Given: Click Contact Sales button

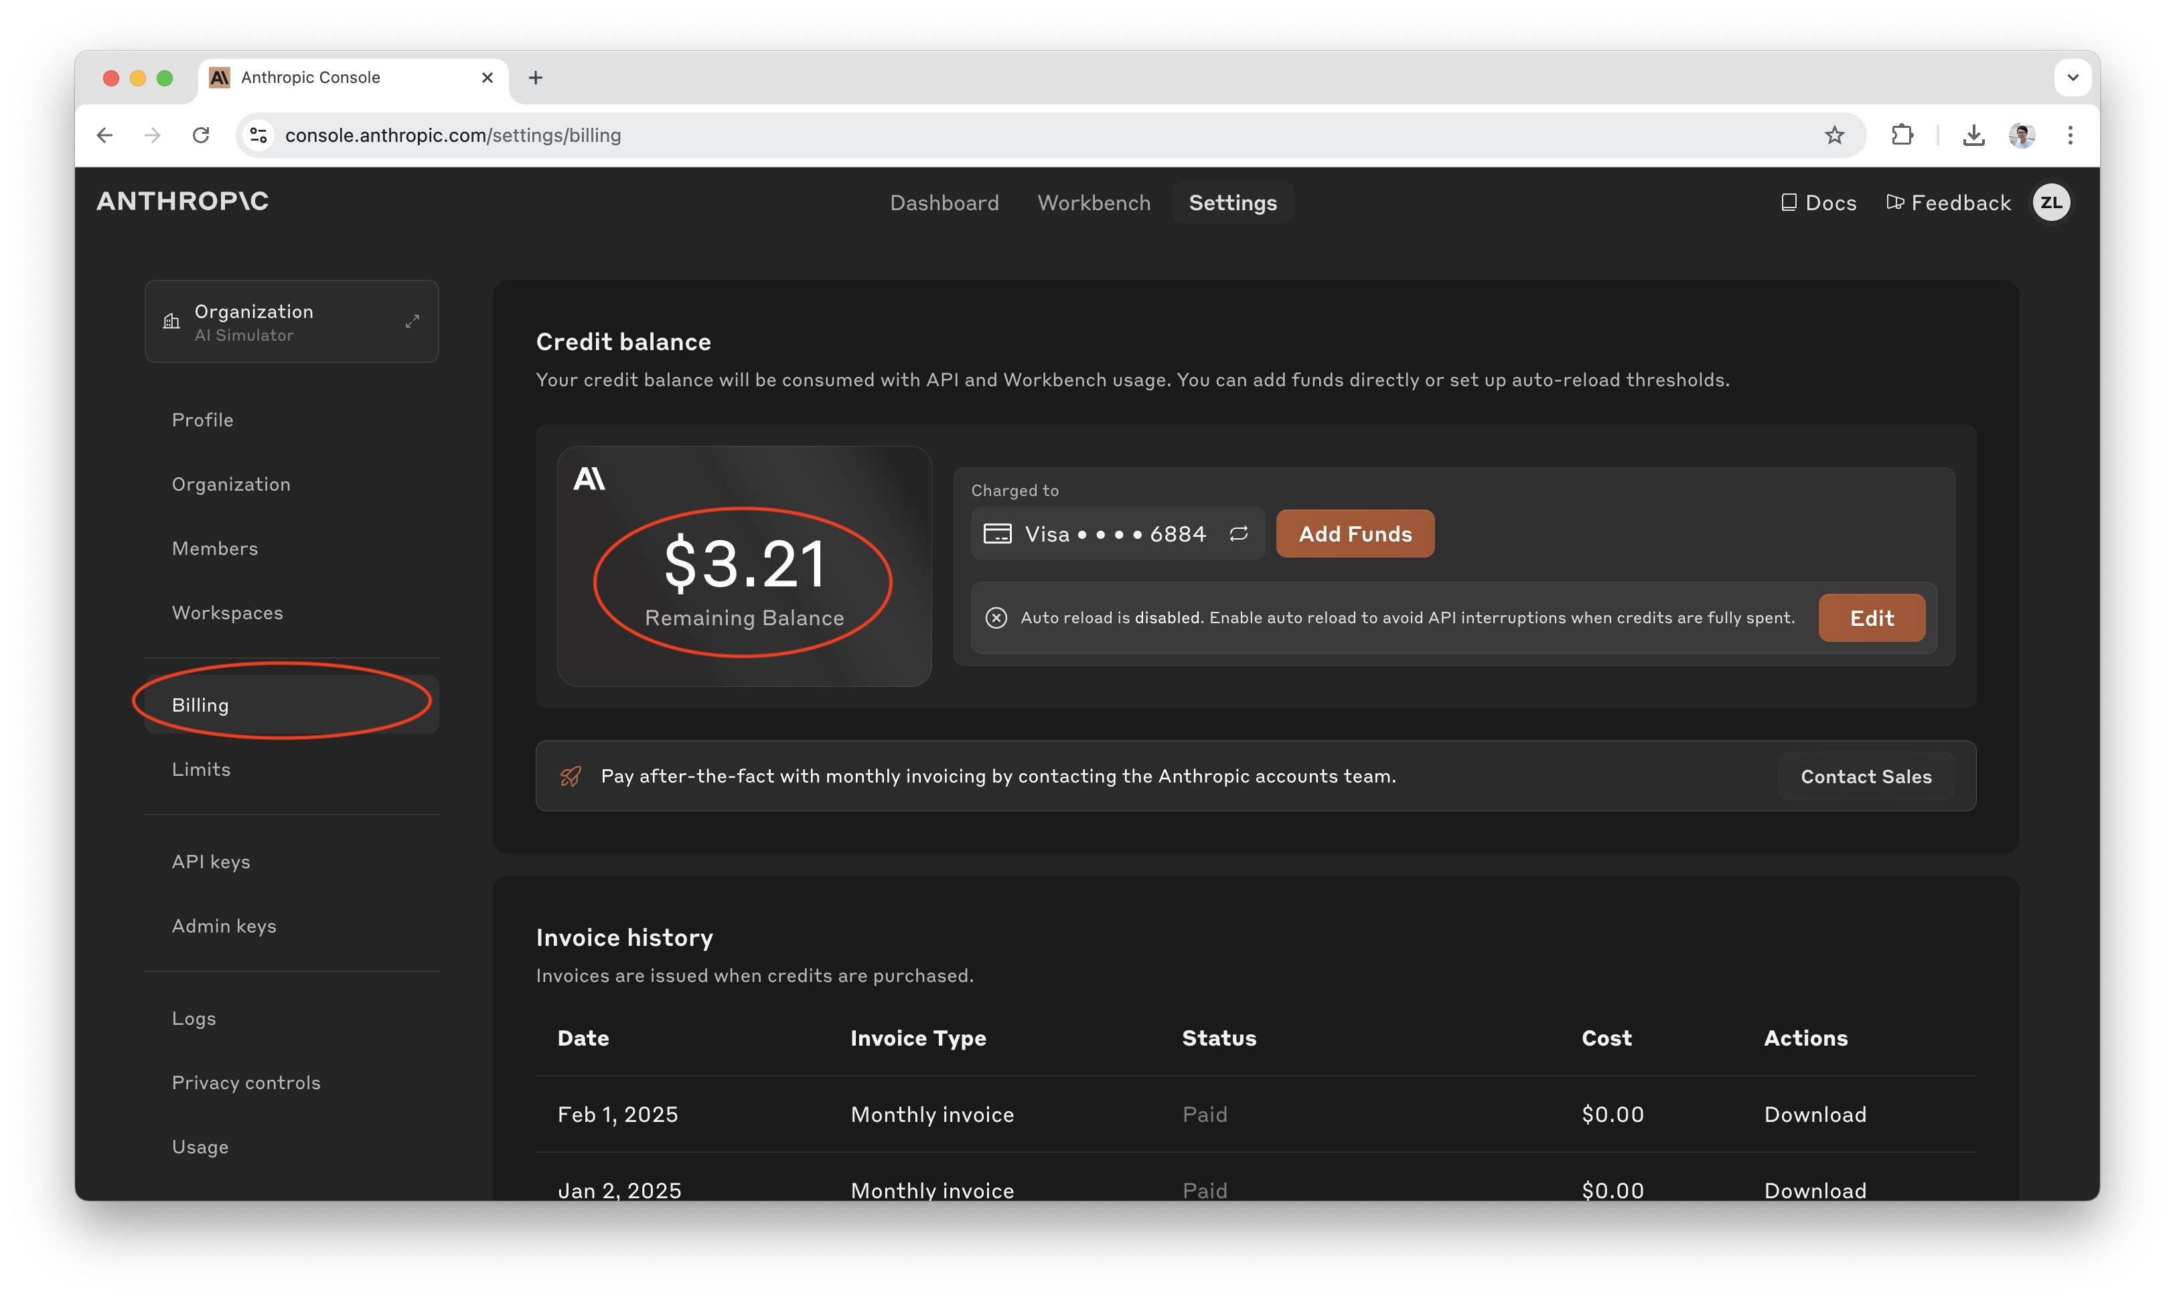Looking at the screenshot, I should tap(1866, 776).
